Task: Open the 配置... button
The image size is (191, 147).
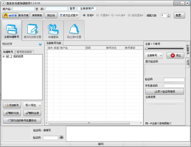Action: tap(179, 15)
